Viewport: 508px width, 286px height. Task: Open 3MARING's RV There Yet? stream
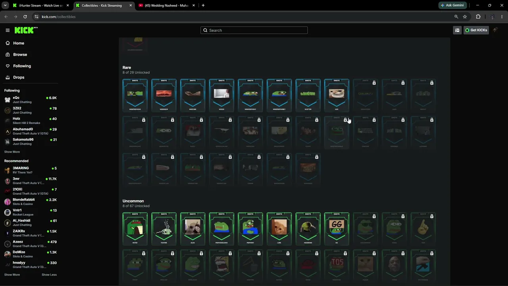[31, 170]
